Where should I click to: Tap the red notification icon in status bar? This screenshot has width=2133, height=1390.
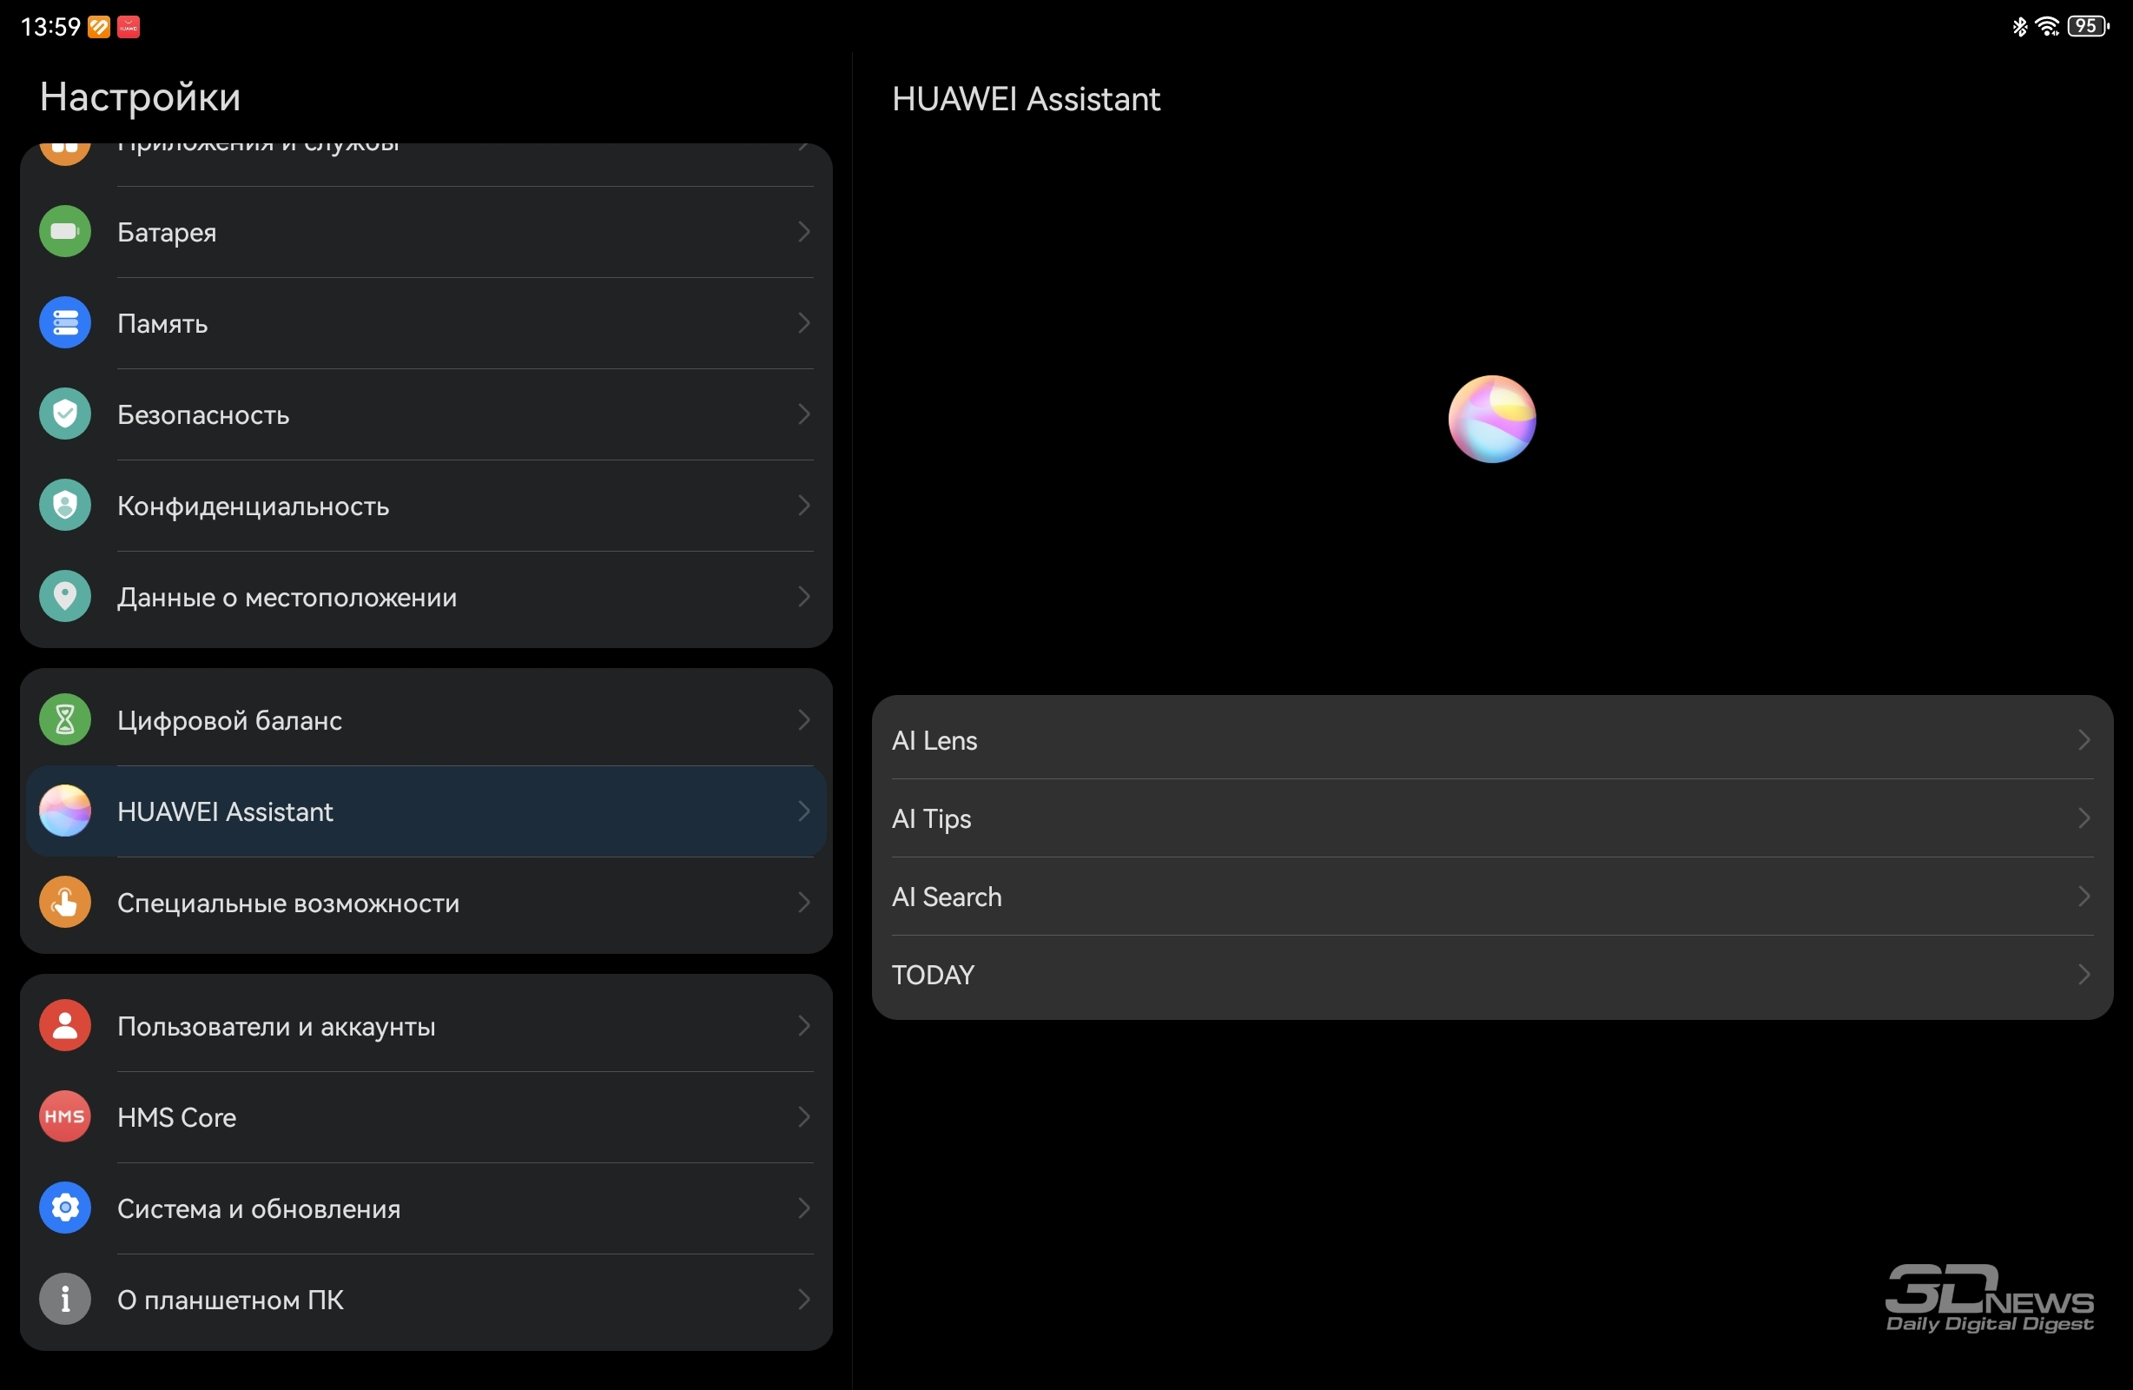pyautogui.click(x=129, y=27)
